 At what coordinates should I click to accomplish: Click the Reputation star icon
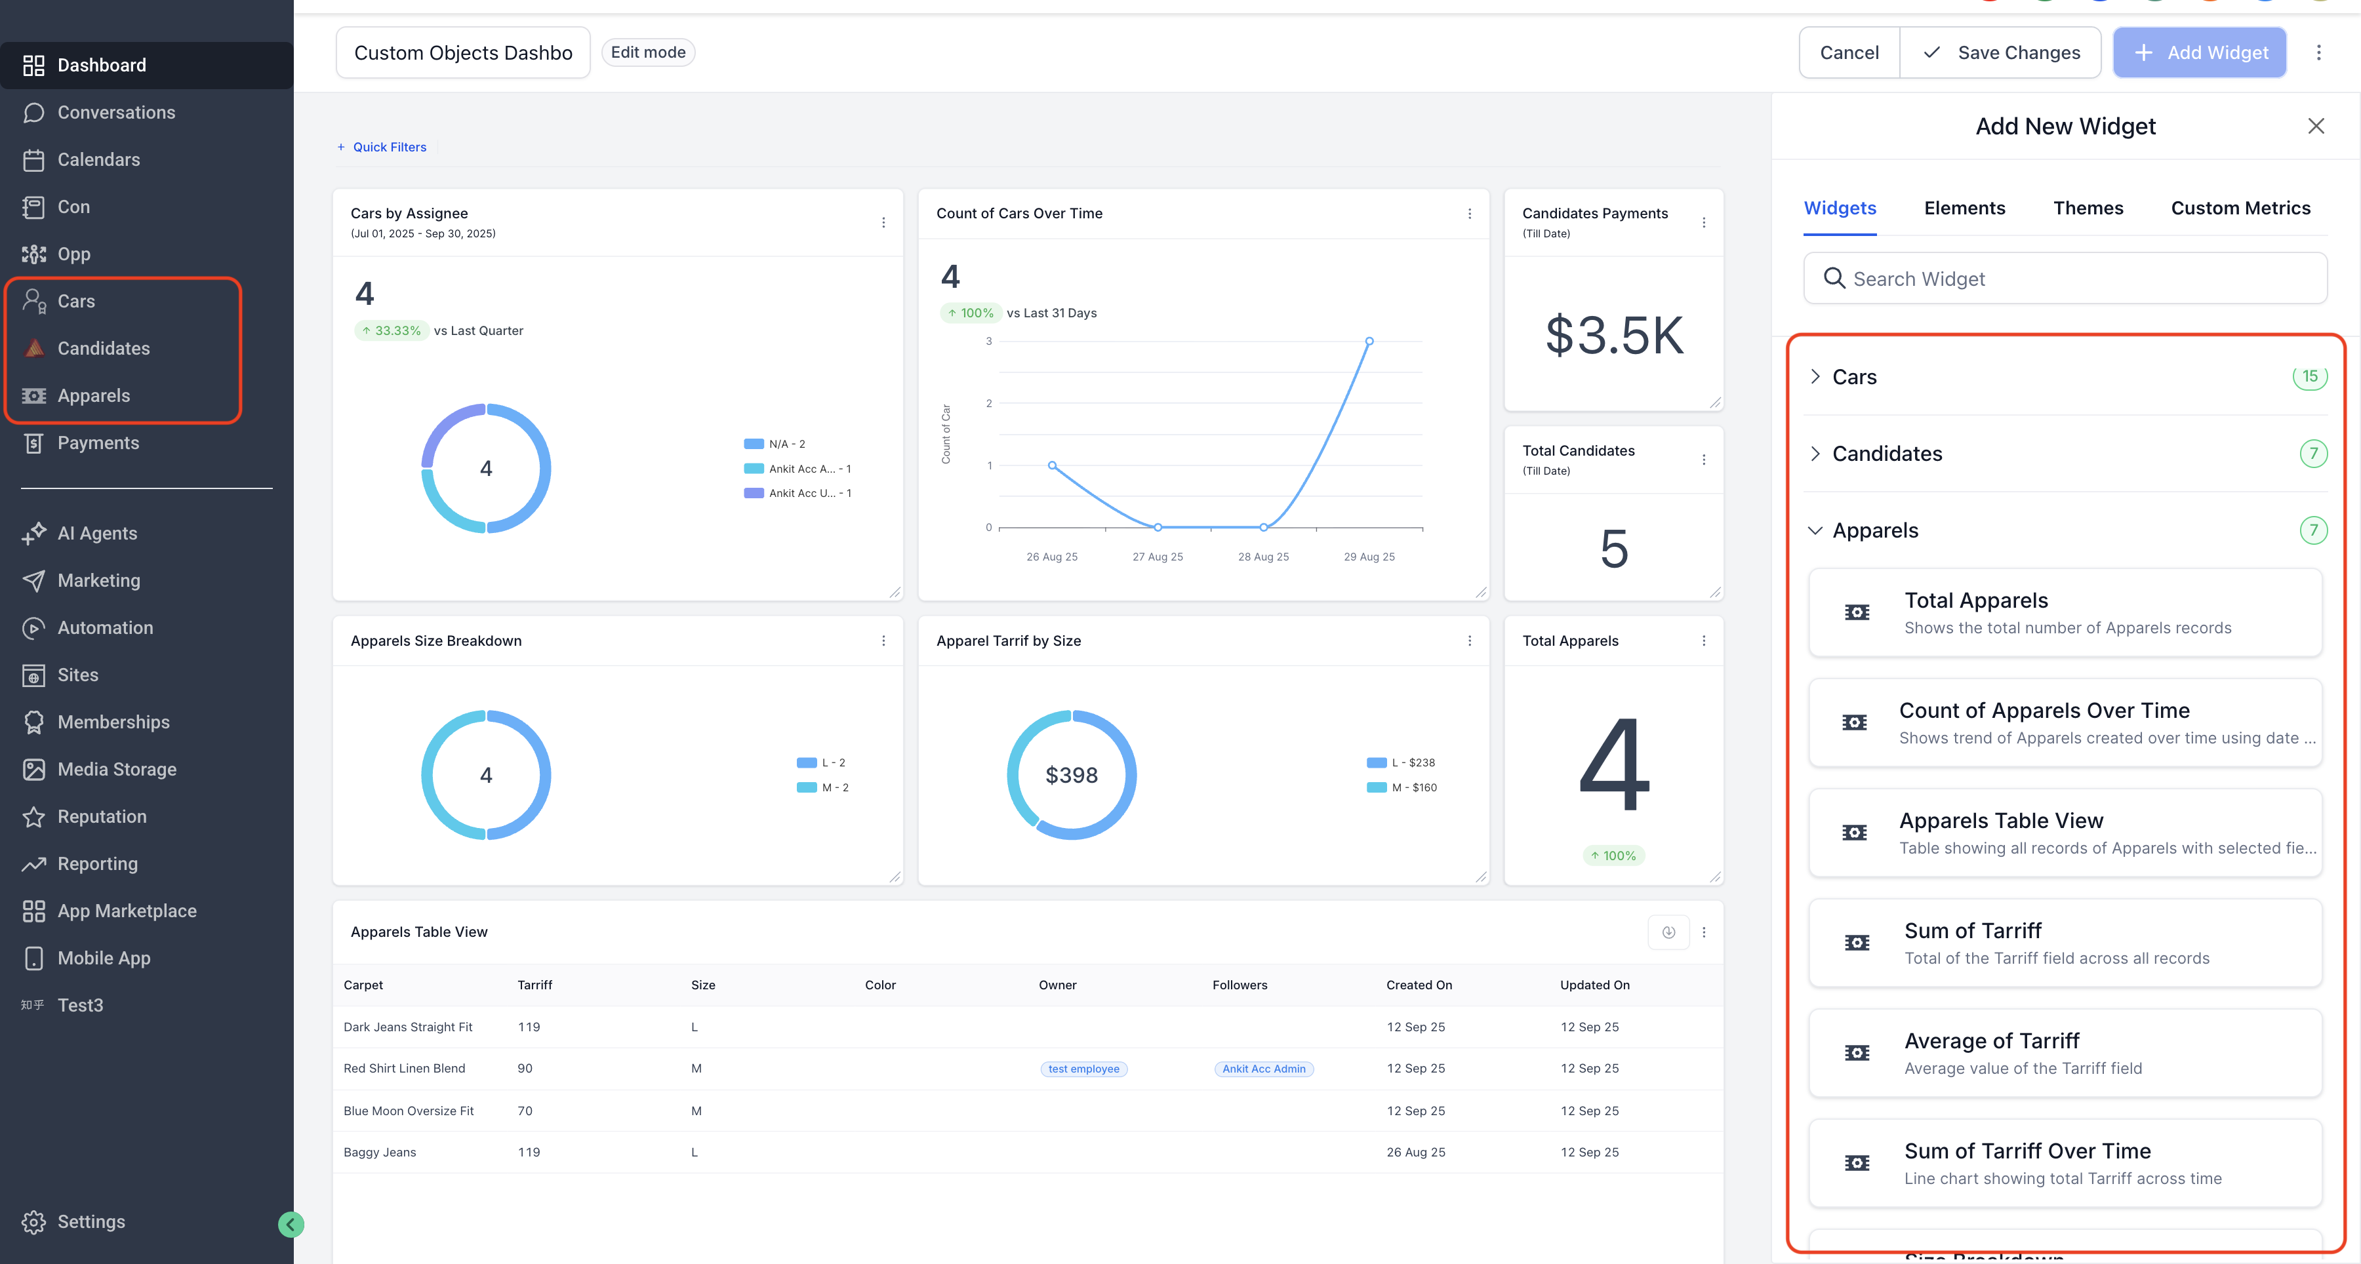tap(34, 816)
